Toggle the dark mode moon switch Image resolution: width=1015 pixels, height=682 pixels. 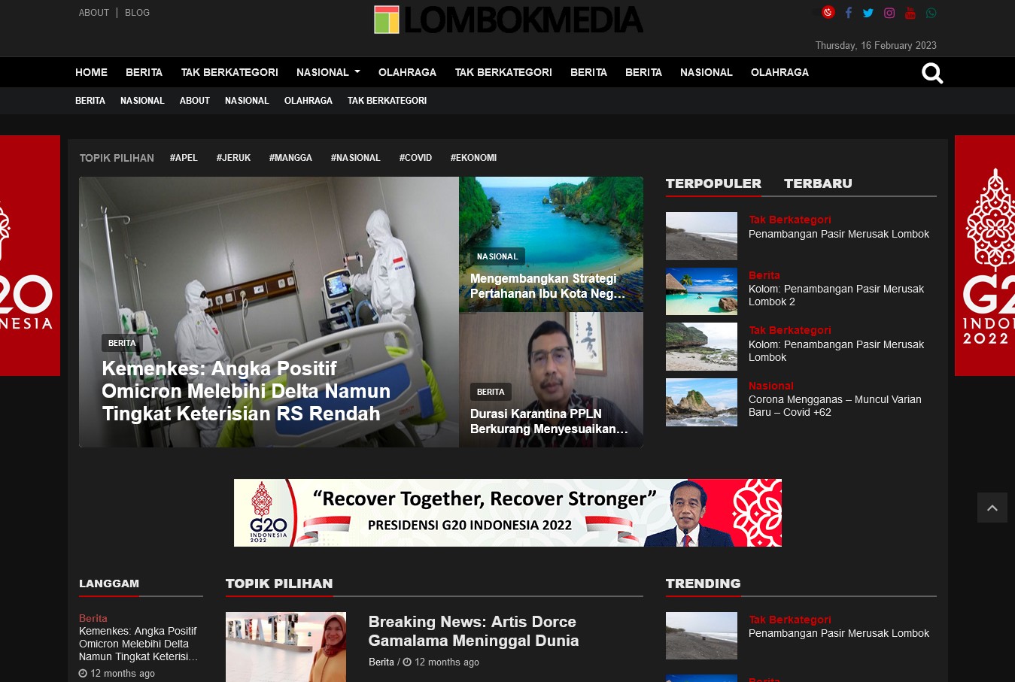(x=828, y=12)
